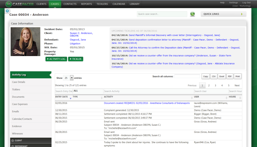This screenshot has height=147, width=257.
Task: Open the Reports menu
Action: tap(86, 4)
